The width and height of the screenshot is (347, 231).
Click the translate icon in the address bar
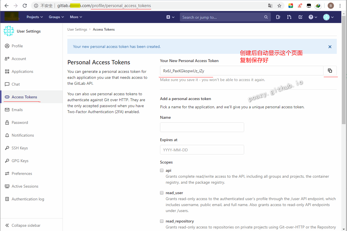[270, 5]
